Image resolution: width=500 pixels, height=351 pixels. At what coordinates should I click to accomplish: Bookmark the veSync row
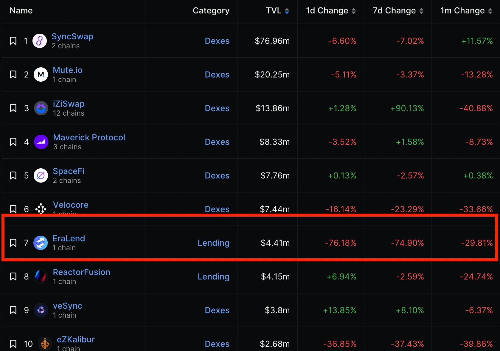pyautogui.click(x=13, y=310)
